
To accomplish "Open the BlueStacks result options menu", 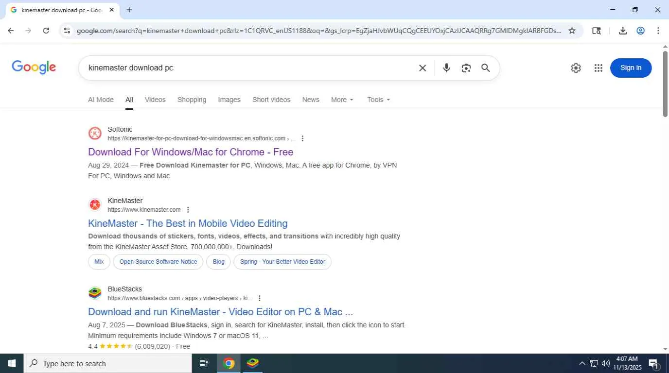I will 259,298.
